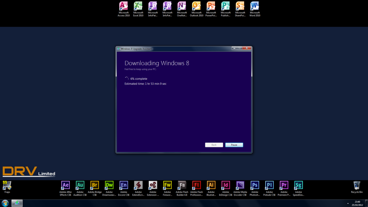This screenshot has width=368, height=207.
Task: Click the Adobe Audition CS6 shortcut
Action: (x=80, y=185)
